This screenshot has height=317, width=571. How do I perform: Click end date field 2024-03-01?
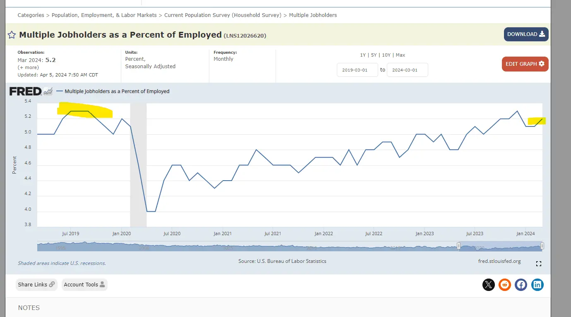407,70
